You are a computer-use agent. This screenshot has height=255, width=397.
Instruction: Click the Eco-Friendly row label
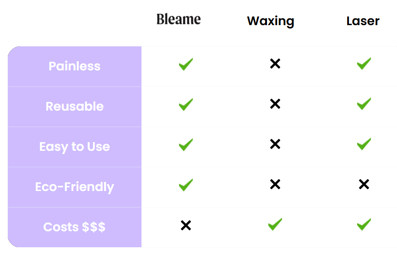point(75,187)
